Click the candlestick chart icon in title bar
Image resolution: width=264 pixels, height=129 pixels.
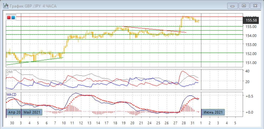5,6
